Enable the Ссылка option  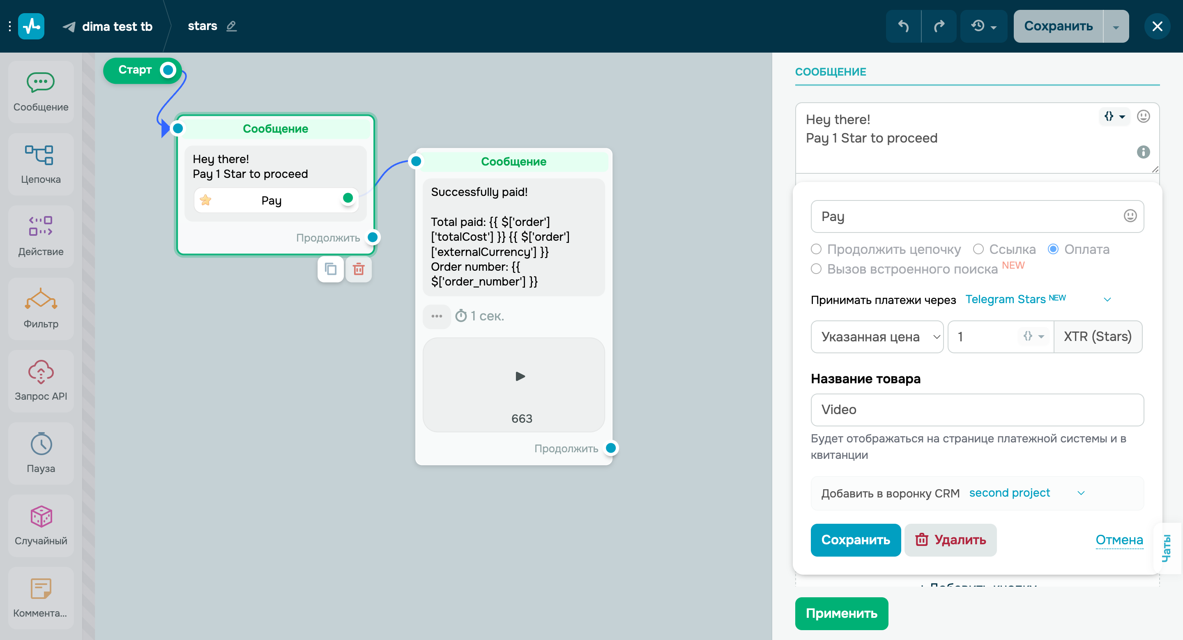pos(978,249)
